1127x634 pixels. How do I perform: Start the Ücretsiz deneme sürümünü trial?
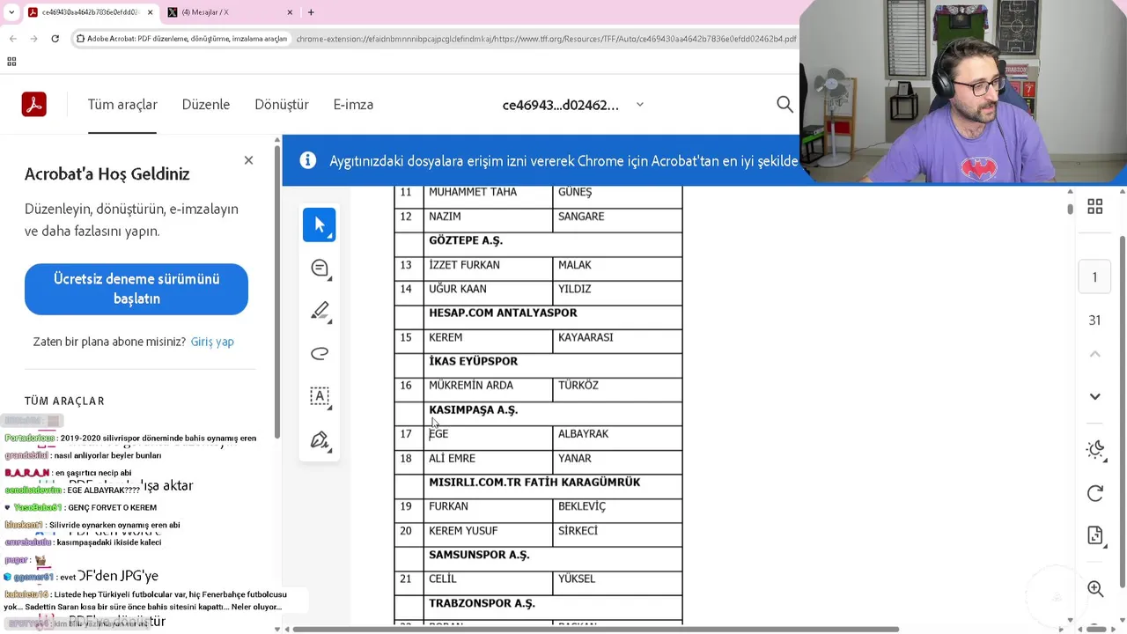click(x=136, y=289)
